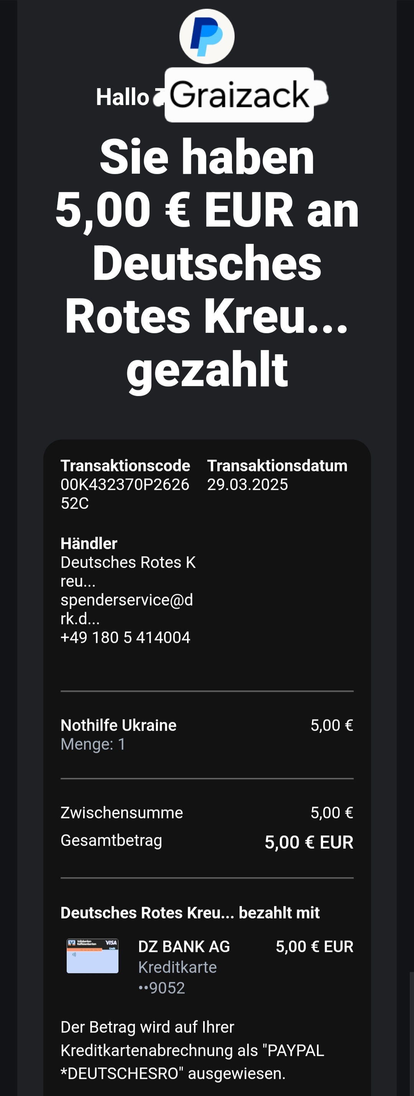The width and height of the screenshot is (414, 1096).
Task: Click the PayPal logo at top
Action: point(207,36)
